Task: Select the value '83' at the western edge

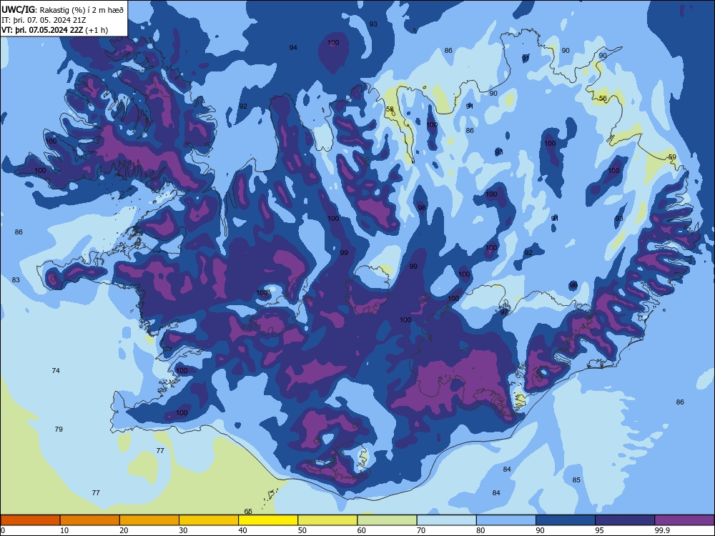Action: point(16,280)
